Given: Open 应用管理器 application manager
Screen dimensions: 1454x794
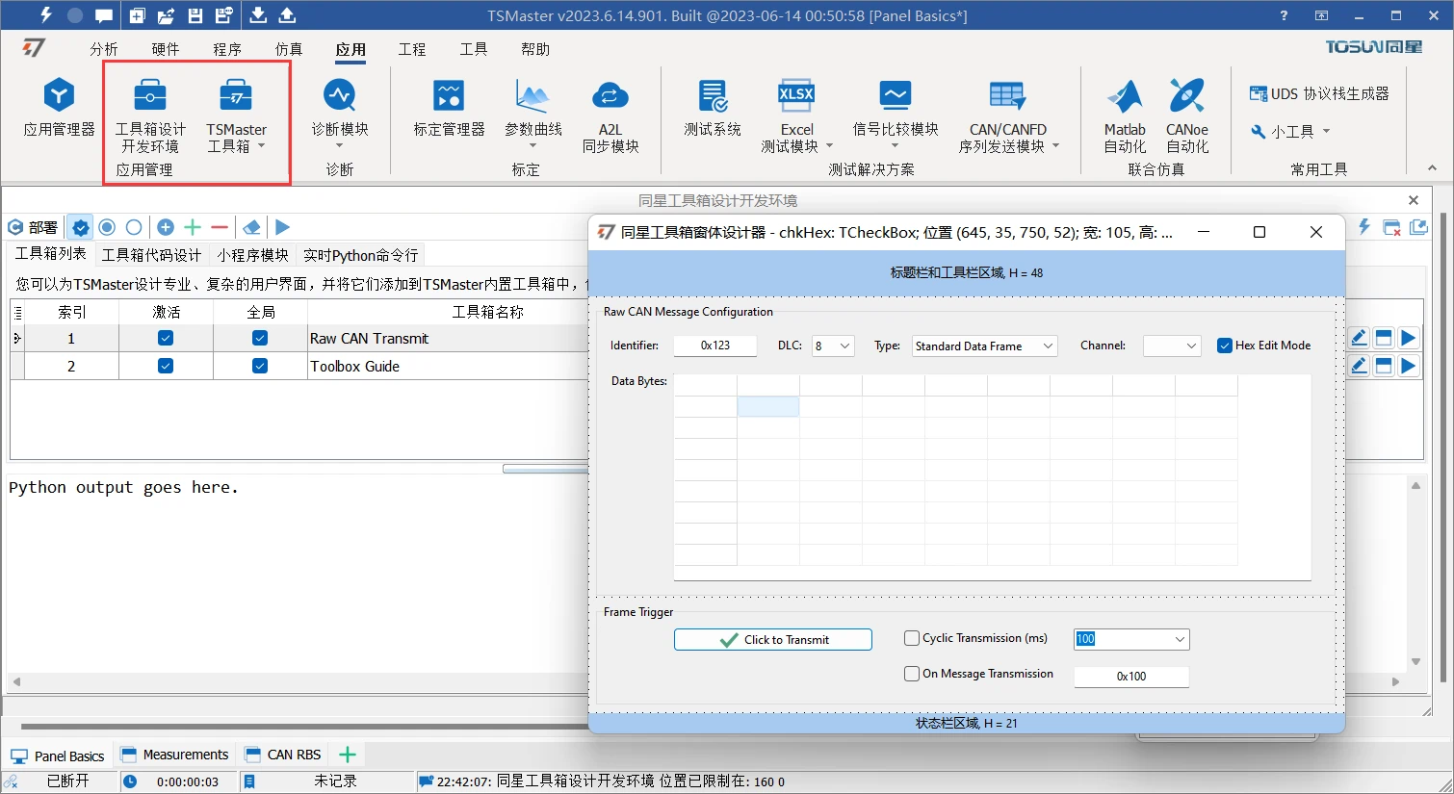Looking at the screenshot, I should (x=60, y=108).
